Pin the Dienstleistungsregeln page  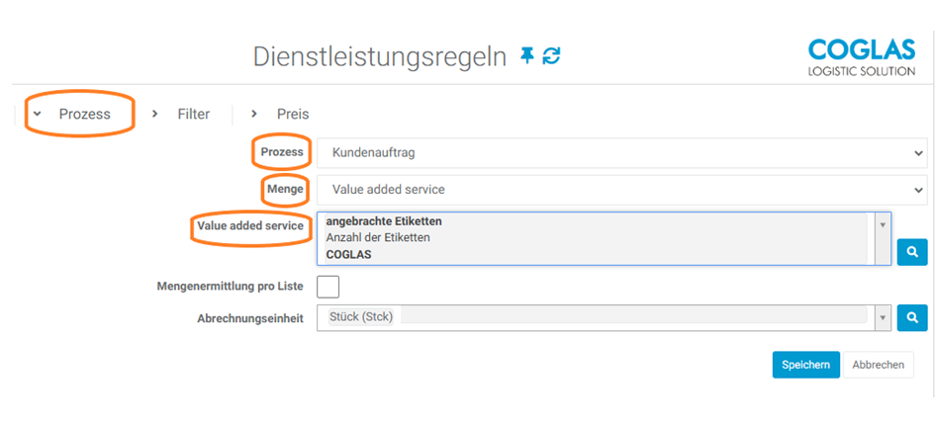[527, 56]
